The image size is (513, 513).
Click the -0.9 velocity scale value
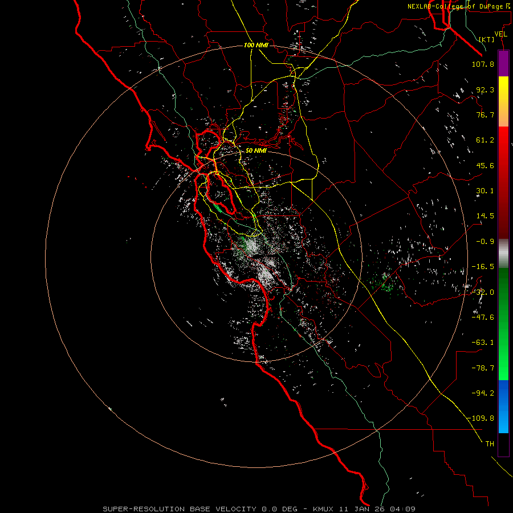[x=485, y=242]
